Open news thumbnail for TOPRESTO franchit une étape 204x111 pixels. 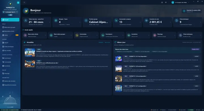pos(30,52)
